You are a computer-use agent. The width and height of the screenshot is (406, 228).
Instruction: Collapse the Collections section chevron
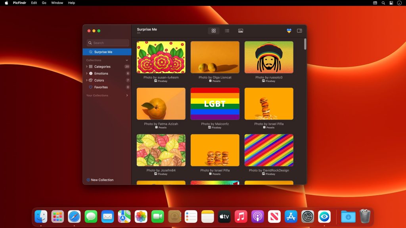127,60
